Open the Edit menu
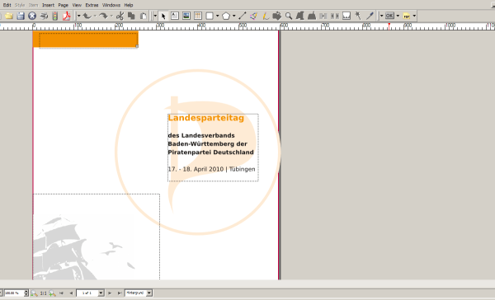Screen dimensions: 495x300 point(7,5)
